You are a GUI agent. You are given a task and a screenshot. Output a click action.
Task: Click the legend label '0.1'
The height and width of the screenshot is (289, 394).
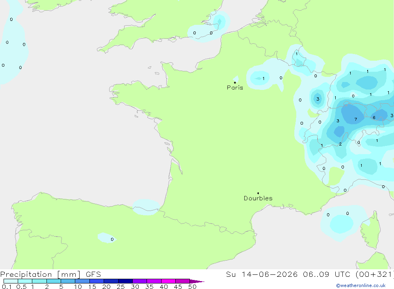[x=7, y=287]
